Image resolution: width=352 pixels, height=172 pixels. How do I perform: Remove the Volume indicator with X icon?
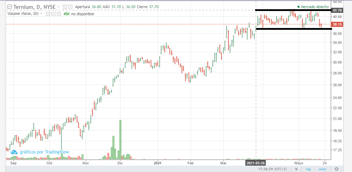(58, 13)
